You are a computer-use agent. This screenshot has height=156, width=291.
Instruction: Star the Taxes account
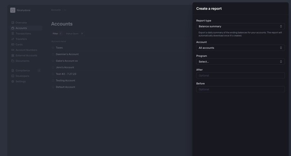pos(53,48)
